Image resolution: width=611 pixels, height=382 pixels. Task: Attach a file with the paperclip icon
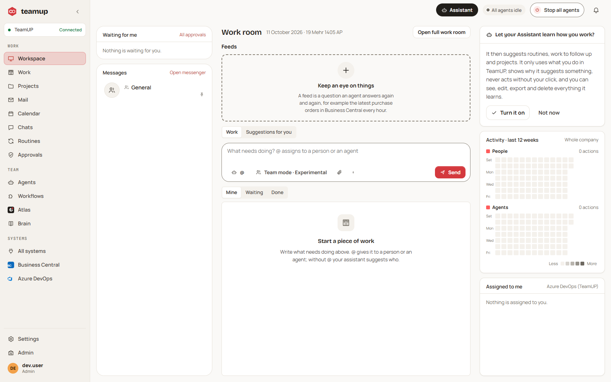click(339, 172)
